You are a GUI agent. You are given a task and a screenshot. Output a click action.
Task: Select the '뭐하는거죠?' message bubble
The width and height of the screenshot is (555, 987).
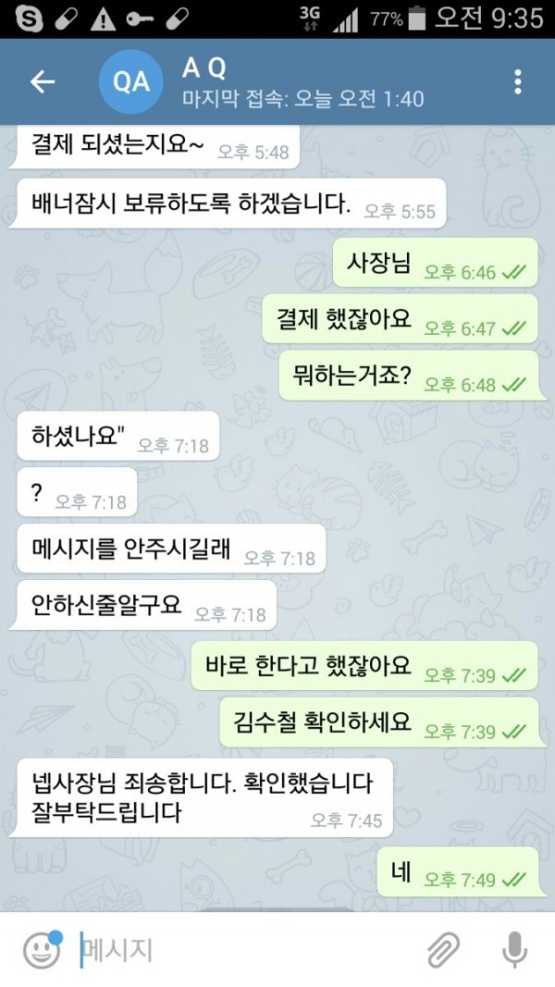pos(413,376)
